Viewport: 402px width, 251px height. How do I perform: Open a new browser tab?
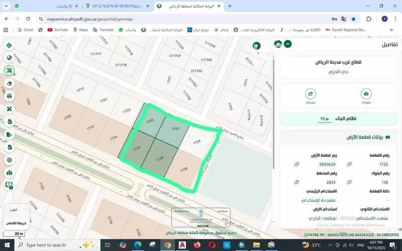[x=230, y=6]
